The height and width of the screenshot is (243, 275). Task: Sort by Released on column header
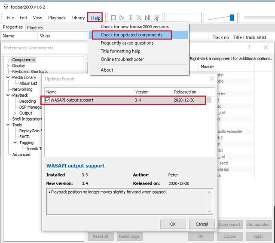192,92
